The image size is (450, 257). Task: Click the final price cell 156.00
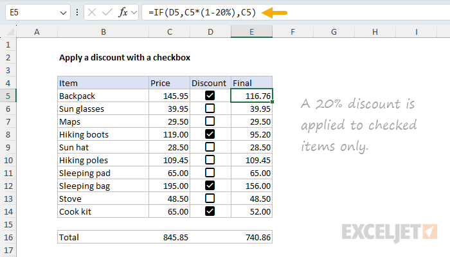pyautogui.click(x=252, y=186)
